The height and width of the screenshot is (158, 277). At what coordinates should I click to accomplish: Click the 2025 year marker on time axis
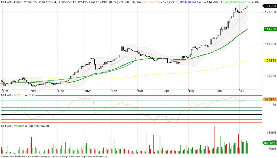point(88,91)
